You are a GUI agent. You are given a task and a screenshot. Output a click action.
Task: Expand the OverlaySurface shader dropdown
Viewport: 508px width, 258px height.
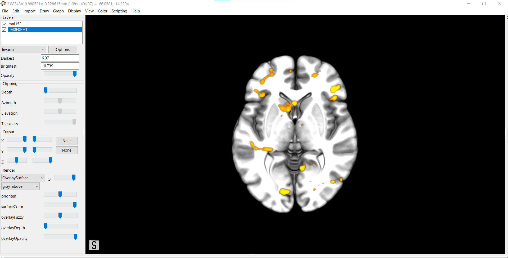23,178
